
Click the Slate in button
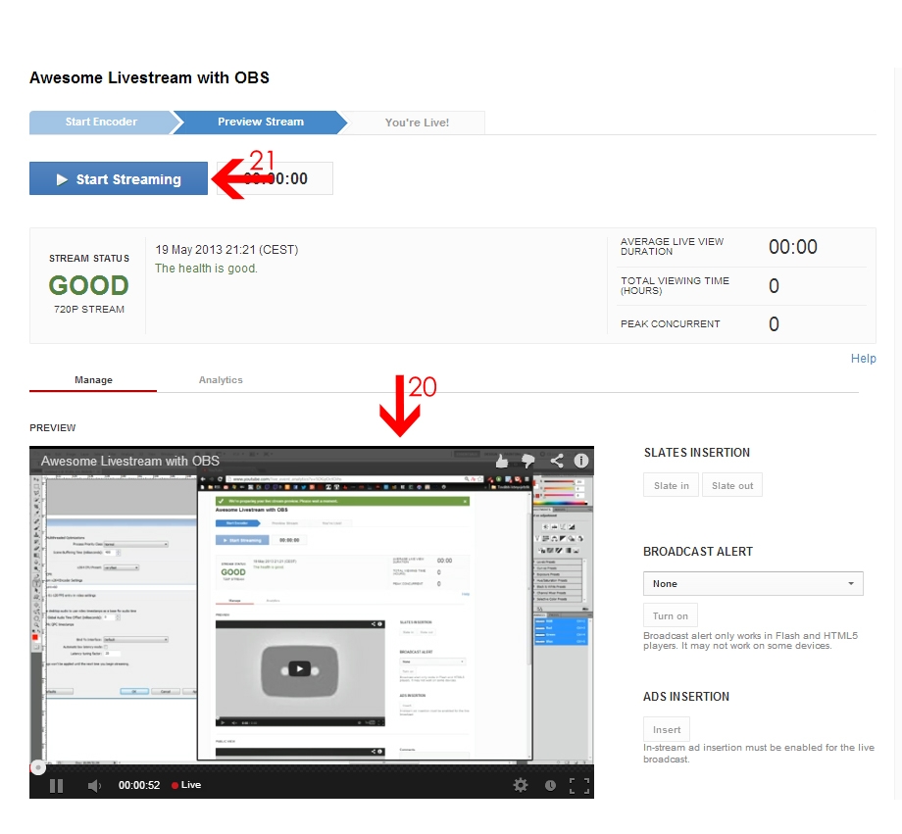click(671, 485)
